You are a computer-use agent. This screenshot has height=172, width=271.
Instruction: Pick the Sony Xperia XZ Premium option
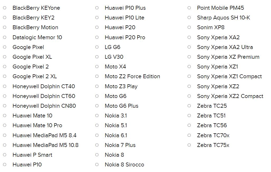(x=189, y=57)
